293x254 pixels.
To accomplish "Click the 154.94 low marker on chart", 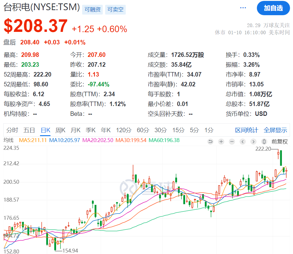I will [x=70, y=251].
